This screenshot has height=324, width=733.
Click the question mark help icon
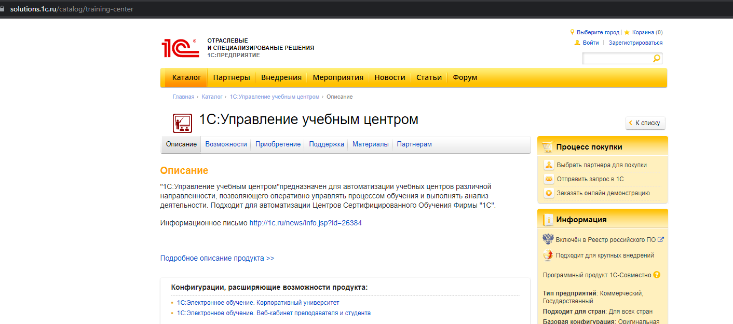coord(657,275)
